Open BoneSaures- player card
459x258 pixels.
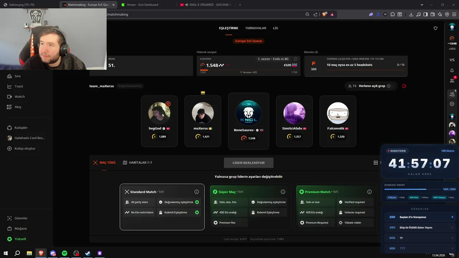(x=249, y=121)
